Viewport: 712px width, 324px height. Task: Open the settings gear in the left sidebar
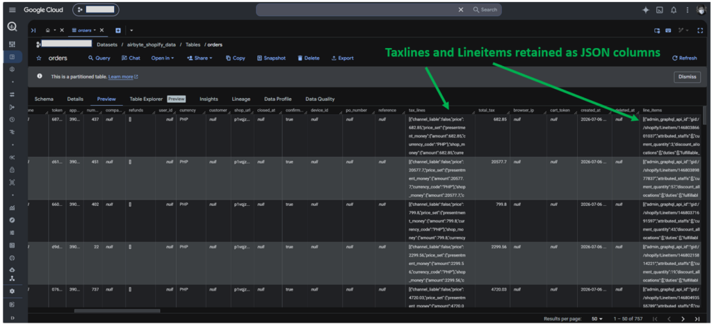click(13, 291)
